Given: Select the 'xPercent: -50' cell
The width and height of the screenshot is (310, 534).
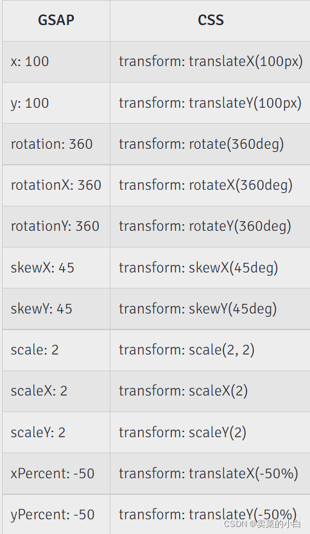Looking at the screenshot, I should pos(56,474).
